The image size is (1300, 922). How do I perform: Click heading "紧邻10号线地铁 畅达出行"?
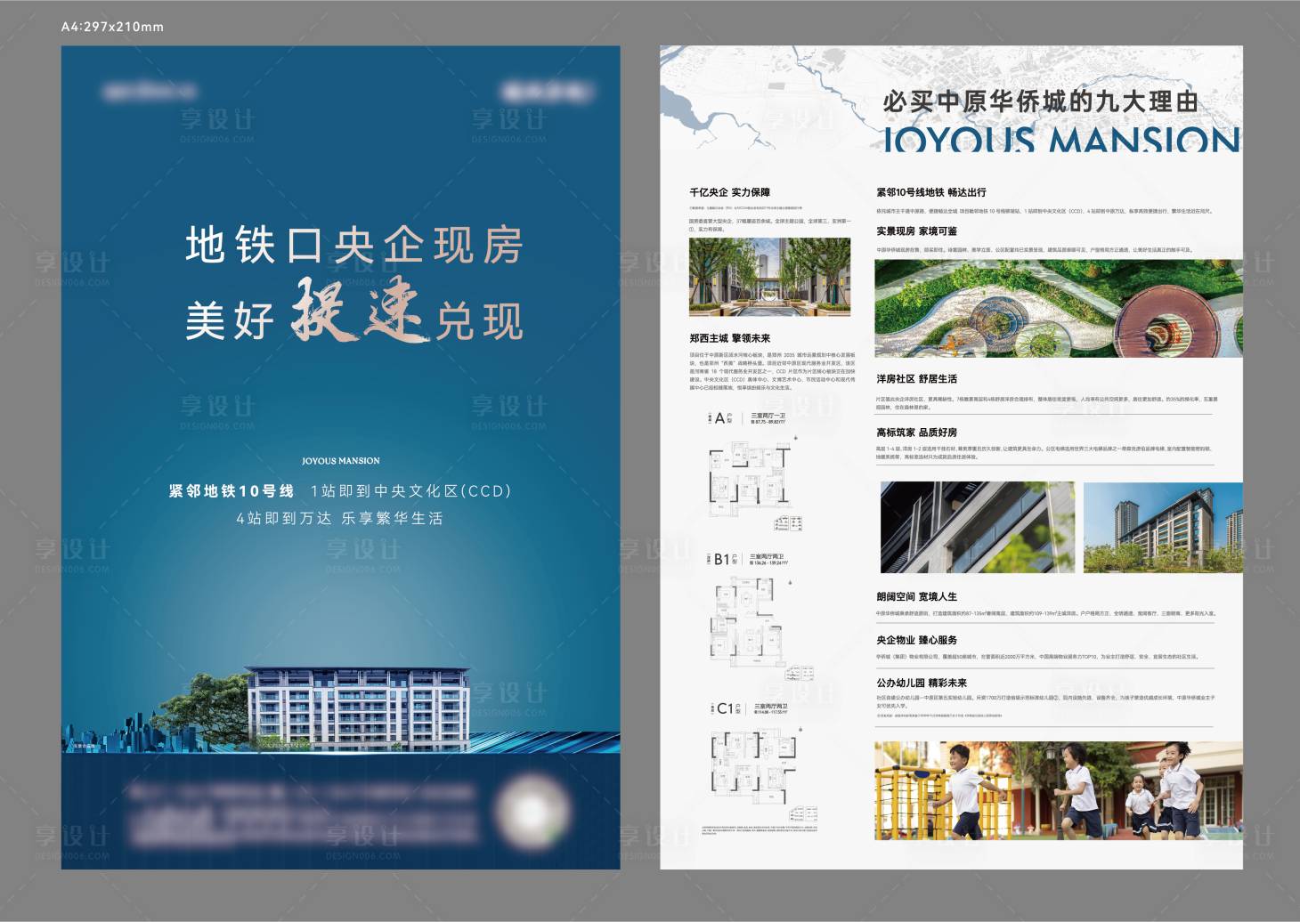[x=930, y=192]
